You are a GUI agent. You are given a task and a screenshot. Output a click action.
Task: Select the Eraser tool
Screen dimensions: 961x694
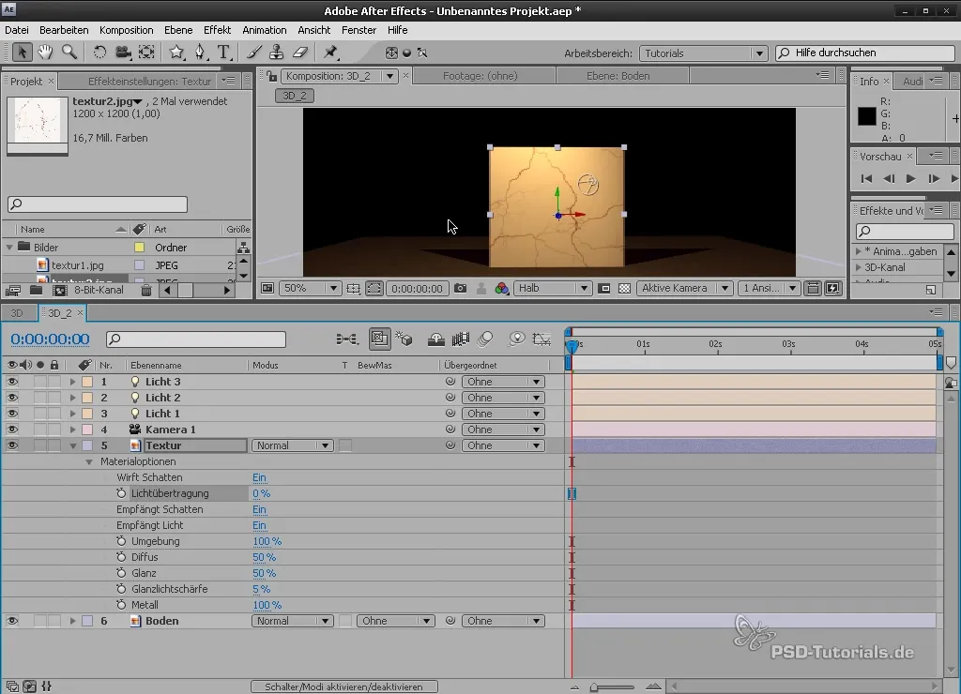coord(299,53)
